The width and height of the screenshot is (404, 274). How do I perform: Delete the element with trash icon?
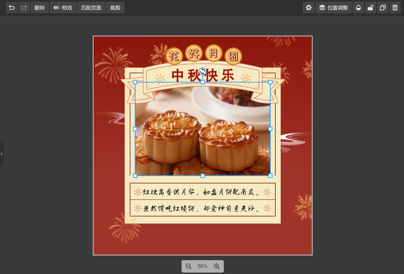tap(395, 8)
